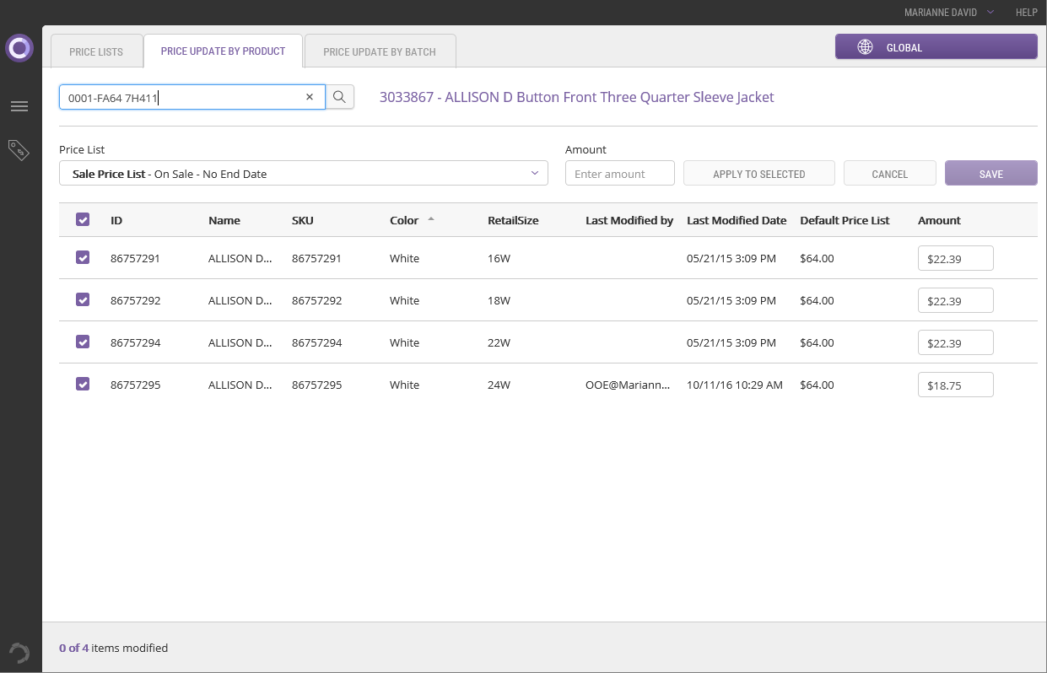This screenshot has height=673, width=1047.
Task: Open the Global scope selector
Action: click(x=936, y=47)
